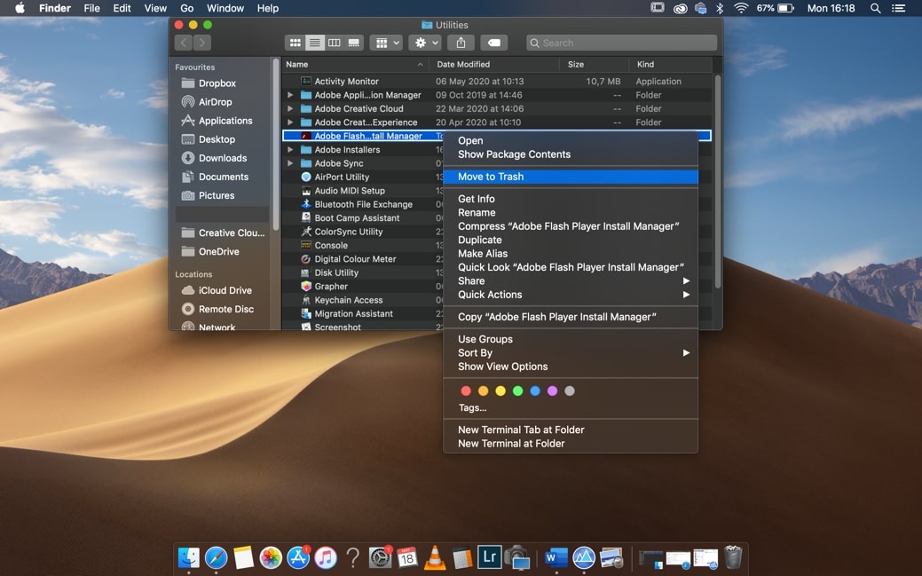The height and width of the screenshot is (576, 922).
Task: Apply the yellow tag color
Action: click(x=500, y=391)
